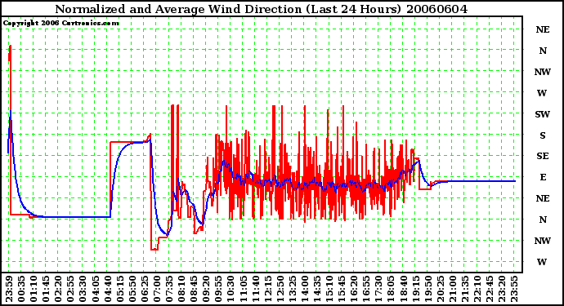Image resolution: width=564 pixels, height=306 pixels.
Task: Select the 'Copyright 2006 Cartronics.com' text
Action: (x=61, y=24)
